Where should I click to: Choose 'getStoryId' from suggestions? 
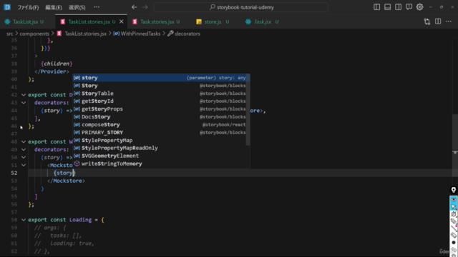(x=160, y=101)
